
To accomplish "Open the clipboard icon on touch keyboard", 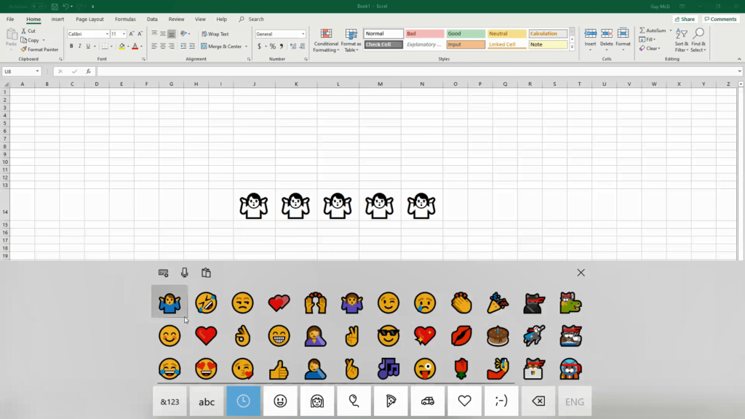I will (x=206, y=273).
